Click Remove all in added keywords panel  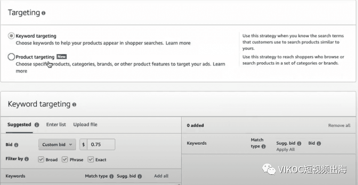tap(339, 126)
